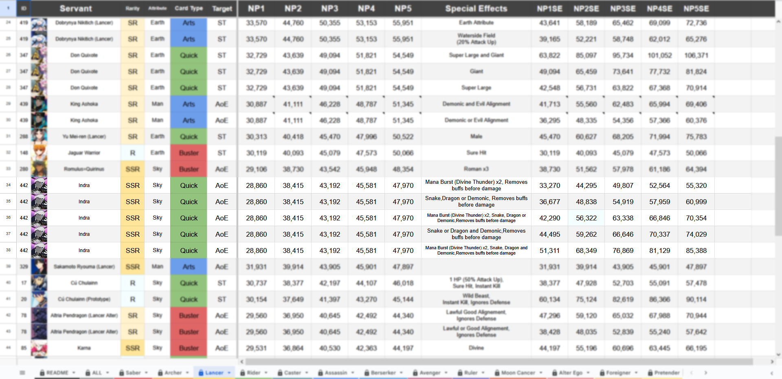This screenshot has width=782, height=379.
Task: Select the Servant header cell
Action: click(x=76, y=9)
